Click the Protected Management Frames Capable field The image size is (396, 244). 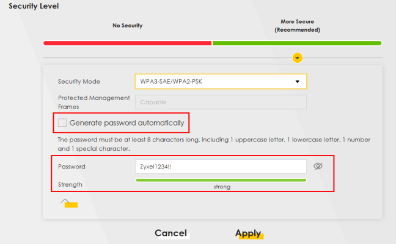[x=220, y=102]
